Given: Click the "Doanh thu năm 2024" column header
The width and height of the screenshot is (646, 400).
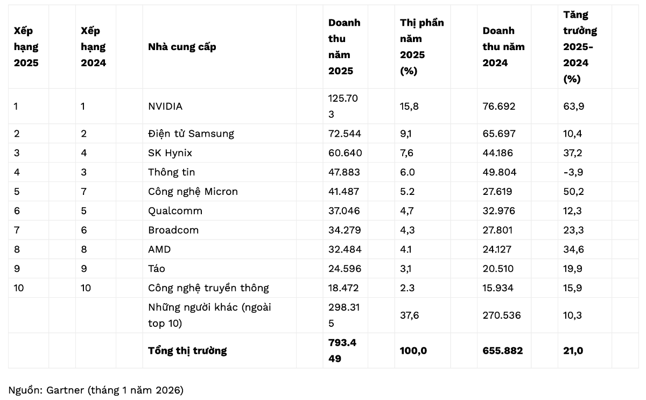Looking at the screenshot, I should click(503, 47).
